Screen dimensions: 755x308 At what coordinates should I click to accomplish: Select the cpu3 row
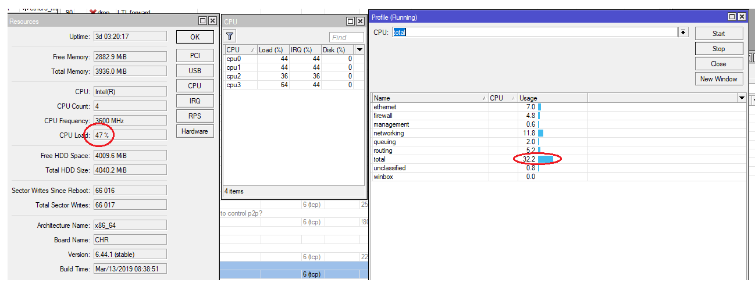point(294,85)
